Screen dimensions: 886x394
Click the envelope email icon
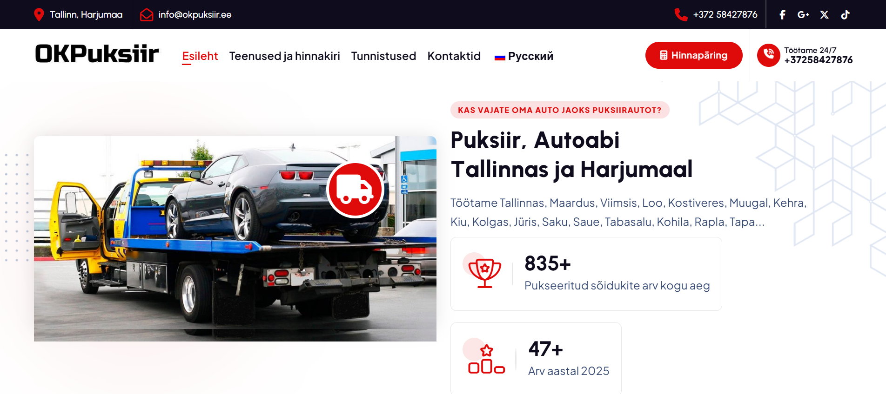pos(147,15)
